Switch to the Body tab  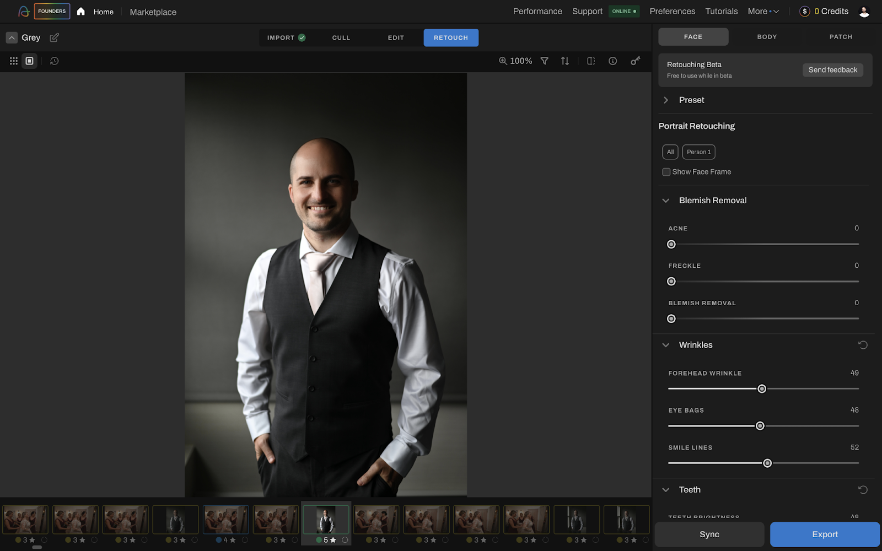coord(767,37)
